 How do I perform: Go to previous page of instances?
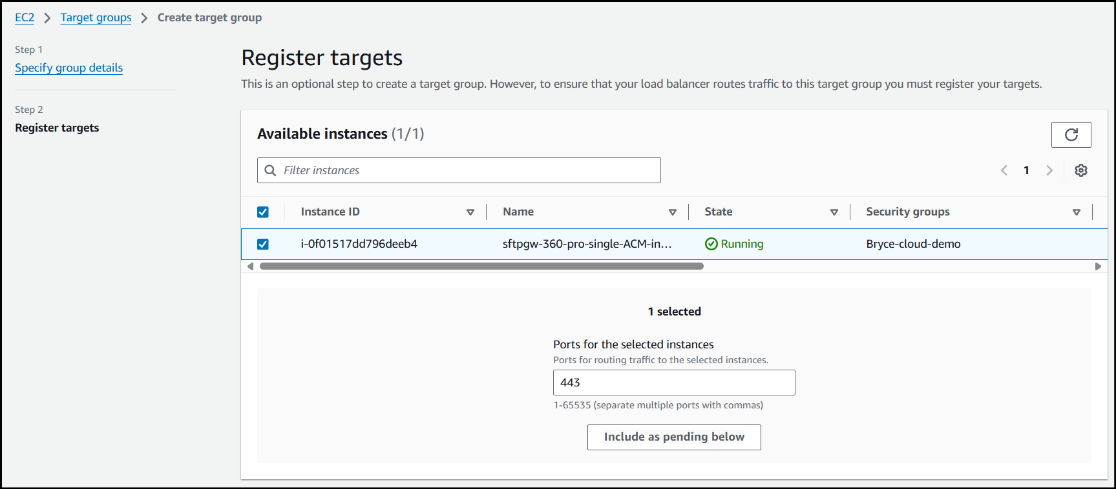point(1004,170)
